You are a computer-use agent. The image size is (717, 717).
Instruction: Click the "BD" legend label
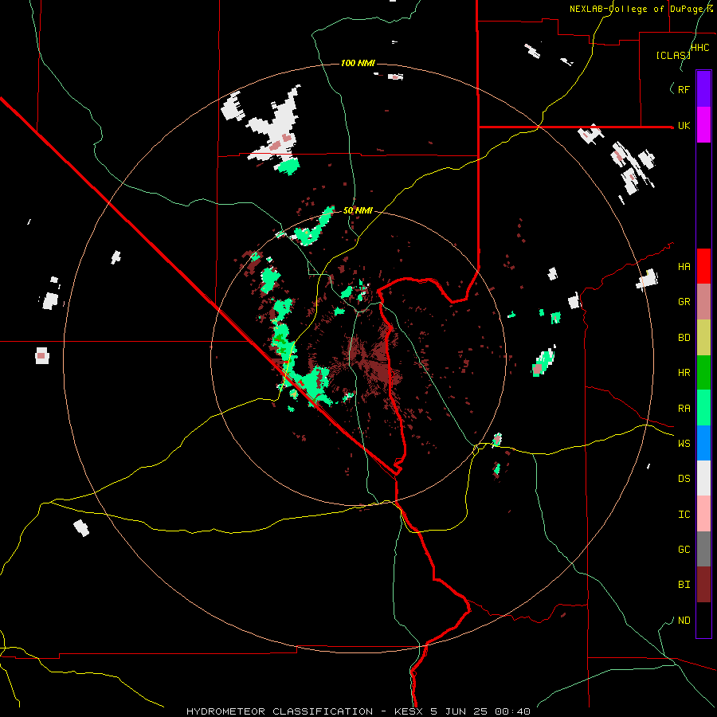684,338
